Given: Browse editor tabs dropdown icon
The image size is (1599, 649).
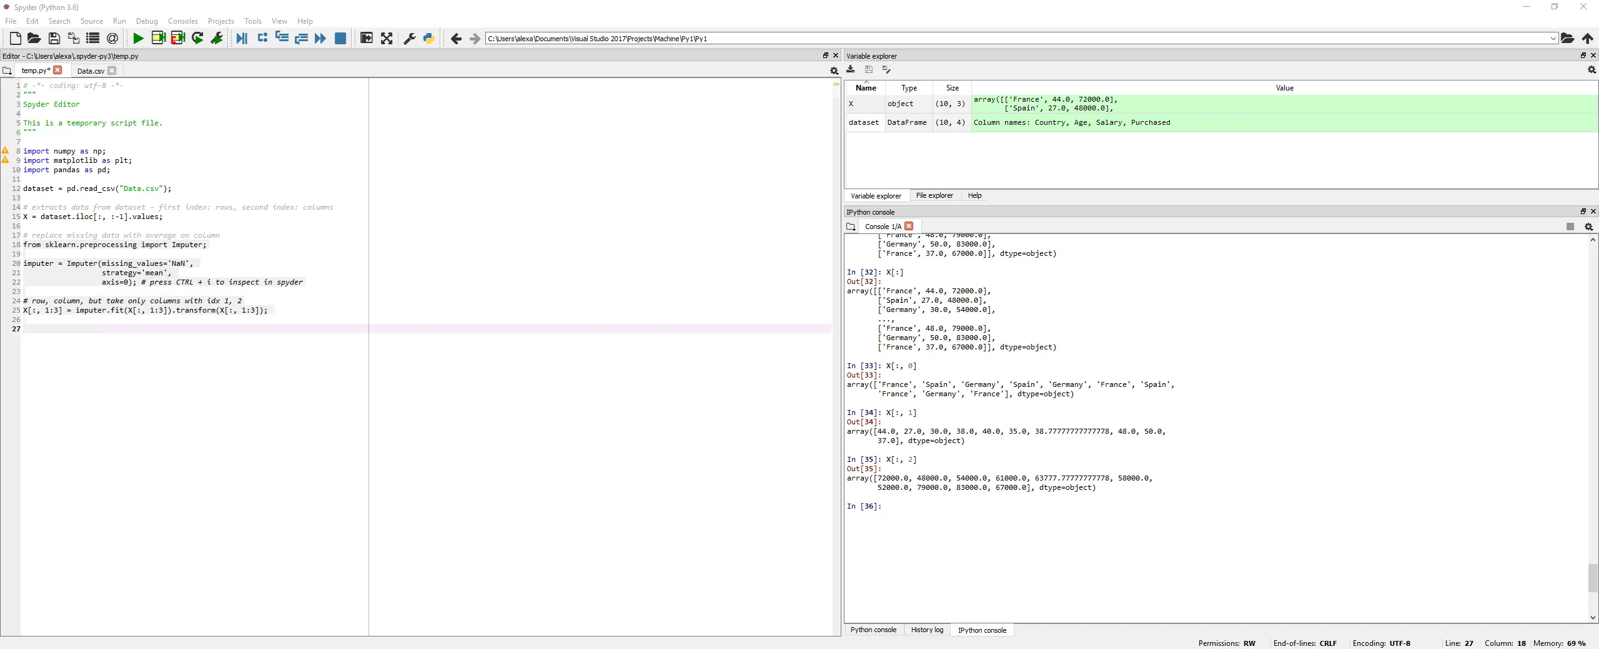Looking at the screenshot, I should [7, 71].
